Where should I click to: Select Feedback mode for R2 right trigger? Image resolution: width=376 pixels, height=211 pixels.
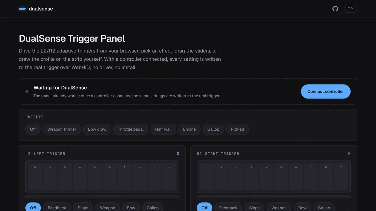point(228,207)
